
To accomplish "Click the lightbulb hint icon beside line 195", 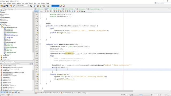I will [x=38, y=74].
